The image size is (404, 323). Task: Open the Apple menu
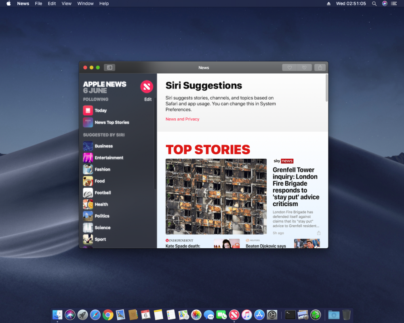[8, 4]
